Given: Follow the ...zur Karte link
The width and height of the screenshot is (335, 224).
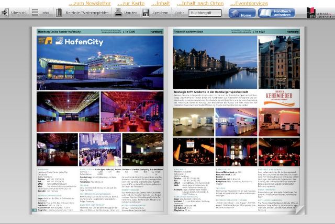Looking at the screenshot, I should click(x=131, y=3).
